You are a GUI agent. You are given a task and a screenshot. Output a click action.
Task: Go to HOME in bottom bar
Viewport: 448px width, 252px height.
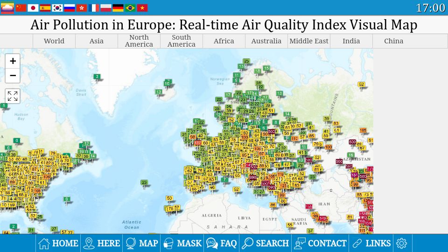tap(58, 243)
